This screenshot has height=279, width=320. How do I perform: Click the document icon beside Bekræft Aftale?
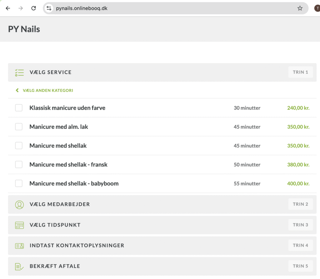click(x=19, y=266)
